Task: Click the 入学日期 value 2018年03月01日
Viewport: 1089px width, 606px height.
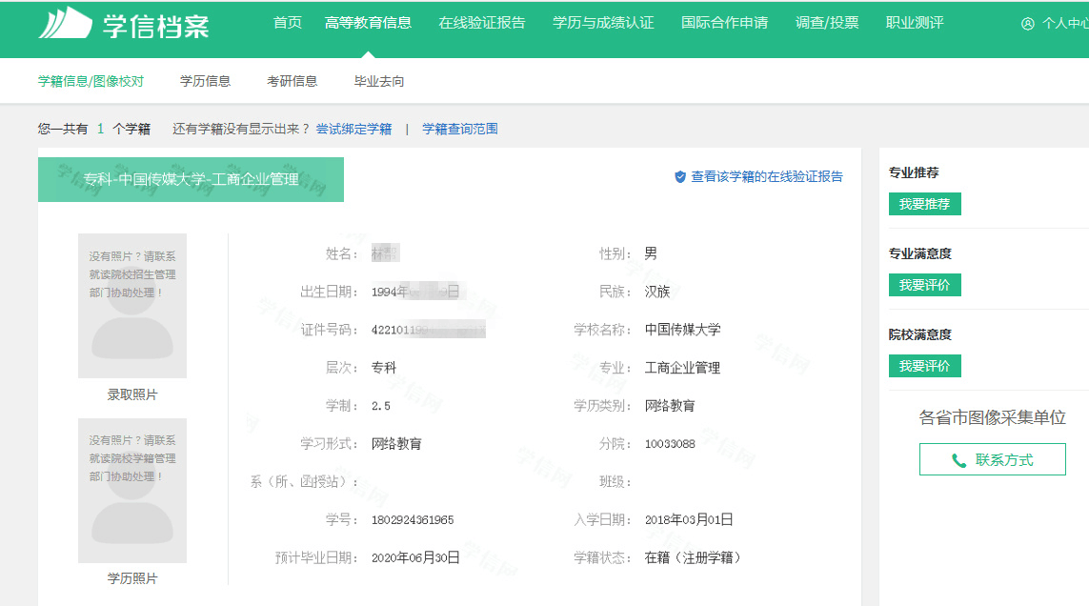Action: 689,520
